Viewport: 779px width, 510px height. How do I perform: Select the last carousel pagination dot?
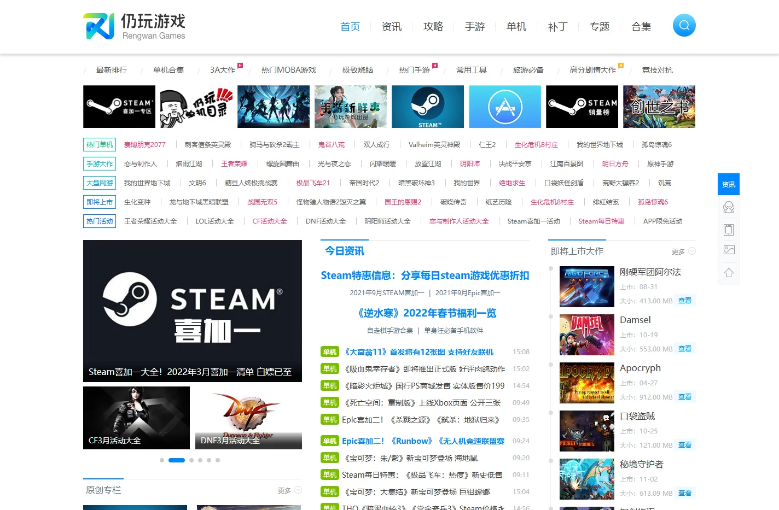coord(218,460)
